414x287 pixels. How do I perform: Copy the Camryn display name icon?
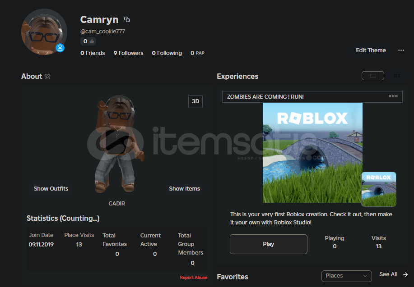[127, 19]
